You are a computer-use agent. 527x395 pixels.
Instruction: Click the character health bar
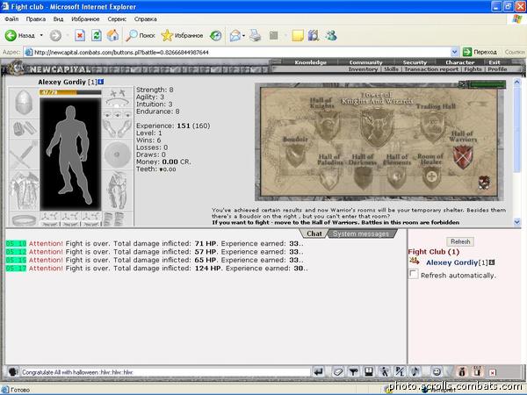click(70, 92)
